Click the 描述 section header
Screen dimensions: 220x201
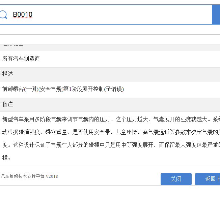point(110,74)
